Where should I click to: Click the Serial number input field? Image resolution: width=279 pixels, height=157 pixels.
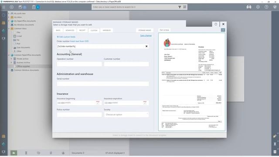[x=103, y=84]
